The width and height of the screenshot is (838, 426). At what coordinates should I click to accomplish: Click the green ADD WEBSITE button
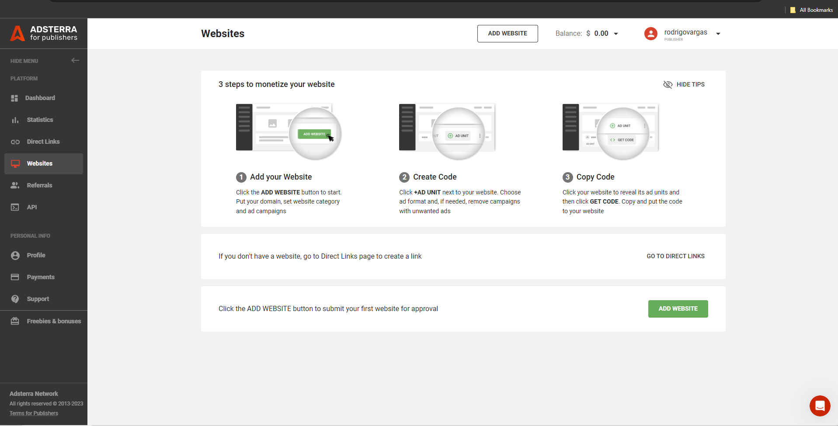tap(678, 309)
